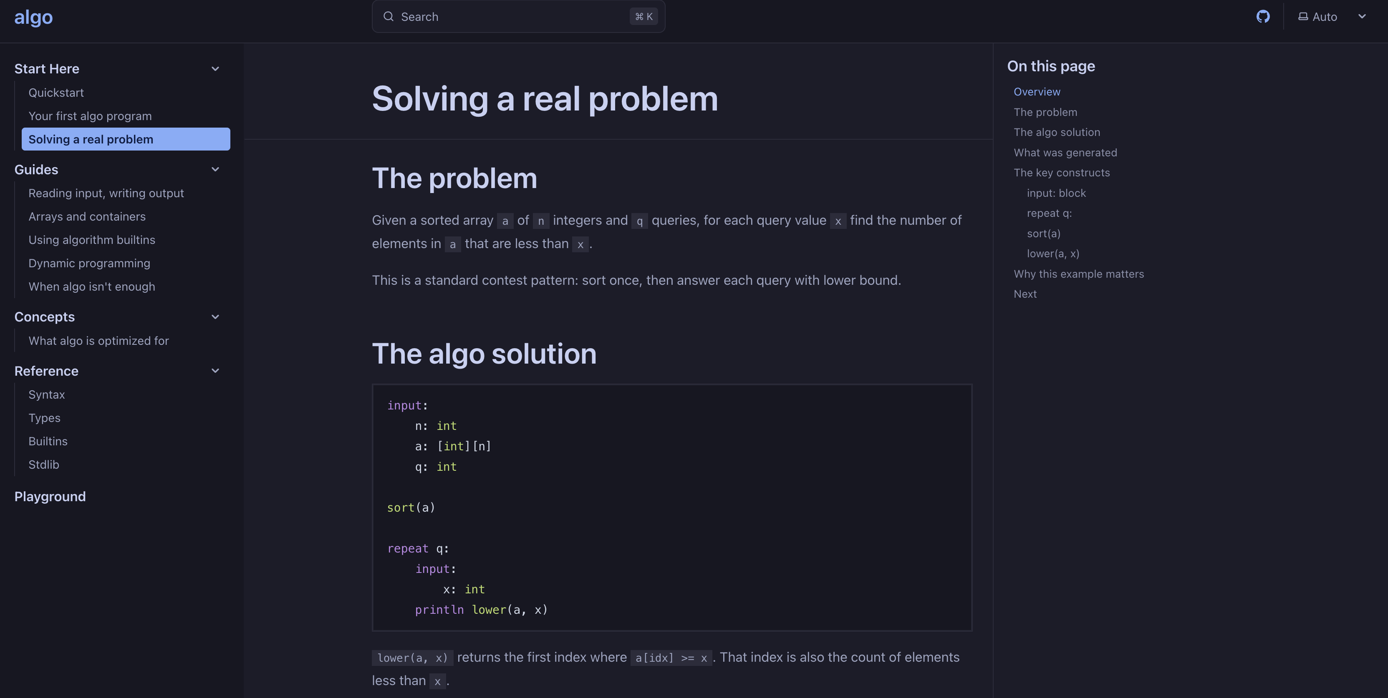The image size is (1388, 698).
Task: Open the theme selector chevron beside Auto
Action: click(x=1363, y=17)
